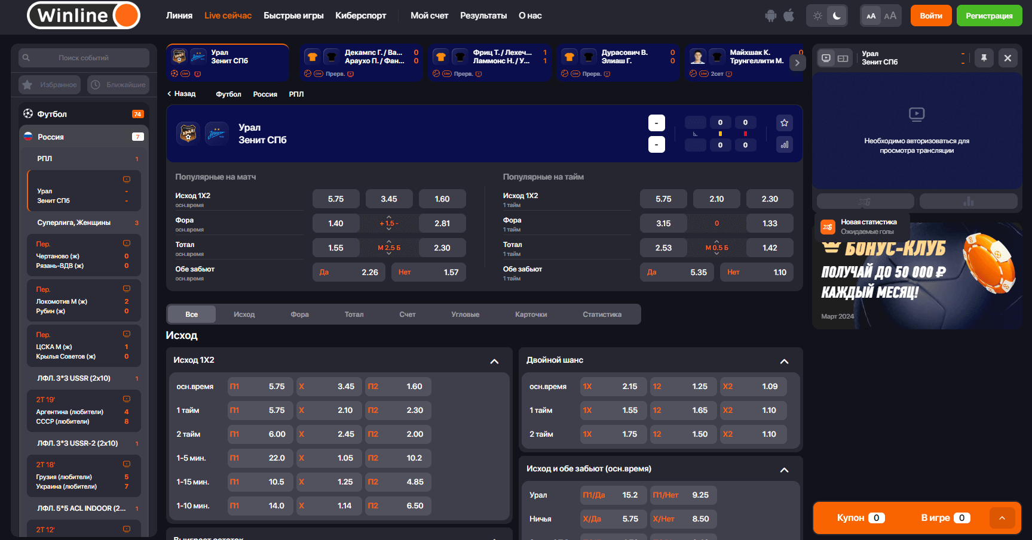Click the orange xG icon in Новая статистика tooltip
Image resolution: width=1032 pixels, height=540 pixels.
[828, 227]
